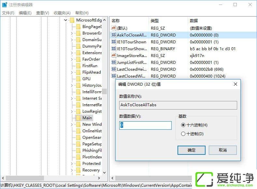The width and height of the screenshot is (257, 189).
Task: Click the 确定 button in the DWORD dialog
Action: click(192, 150)
